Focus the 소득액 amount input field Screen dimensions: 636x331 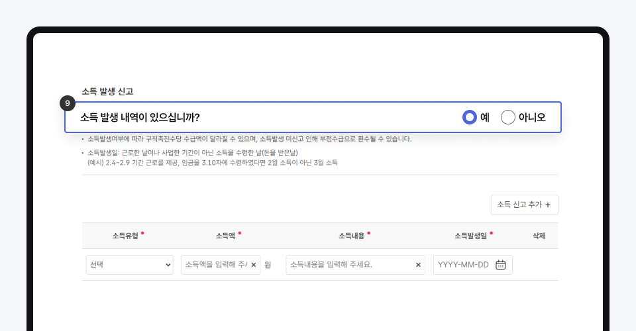point(215,265)
